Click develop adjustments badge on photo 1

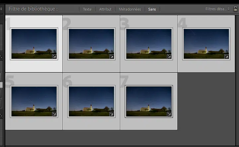54,57
